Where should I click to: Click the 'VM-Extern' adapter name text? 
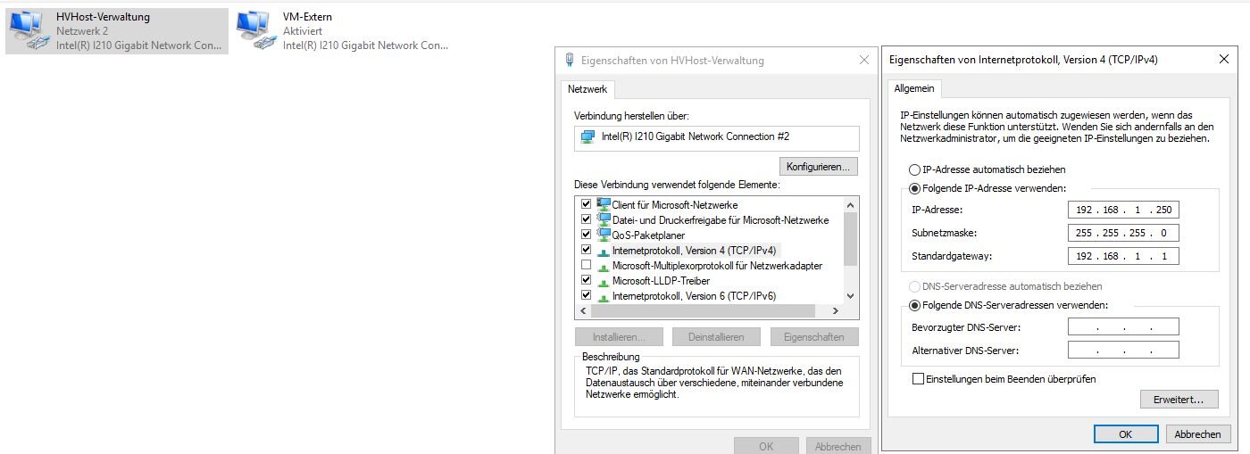pyautogui.click(x=308, y=17)
